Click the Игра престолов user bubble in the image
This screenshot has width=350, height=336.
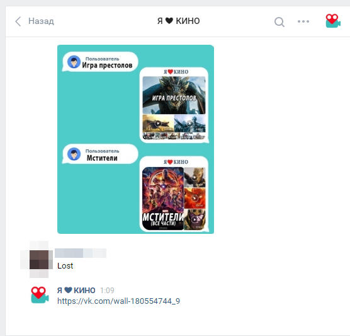[x=100, y=62]
